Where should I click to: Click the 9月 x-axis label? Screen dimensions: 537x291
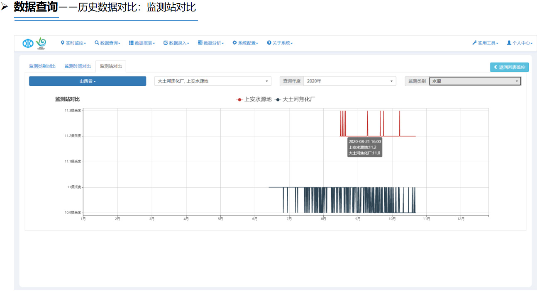(358, 219)
